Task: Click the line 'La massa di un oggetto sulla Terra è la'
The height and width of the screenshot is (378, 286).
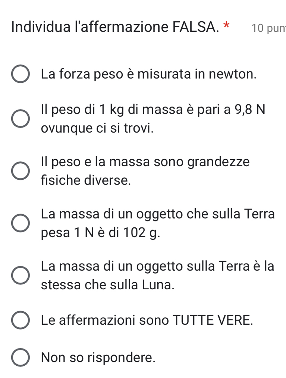Action: (x=158, y=266)
